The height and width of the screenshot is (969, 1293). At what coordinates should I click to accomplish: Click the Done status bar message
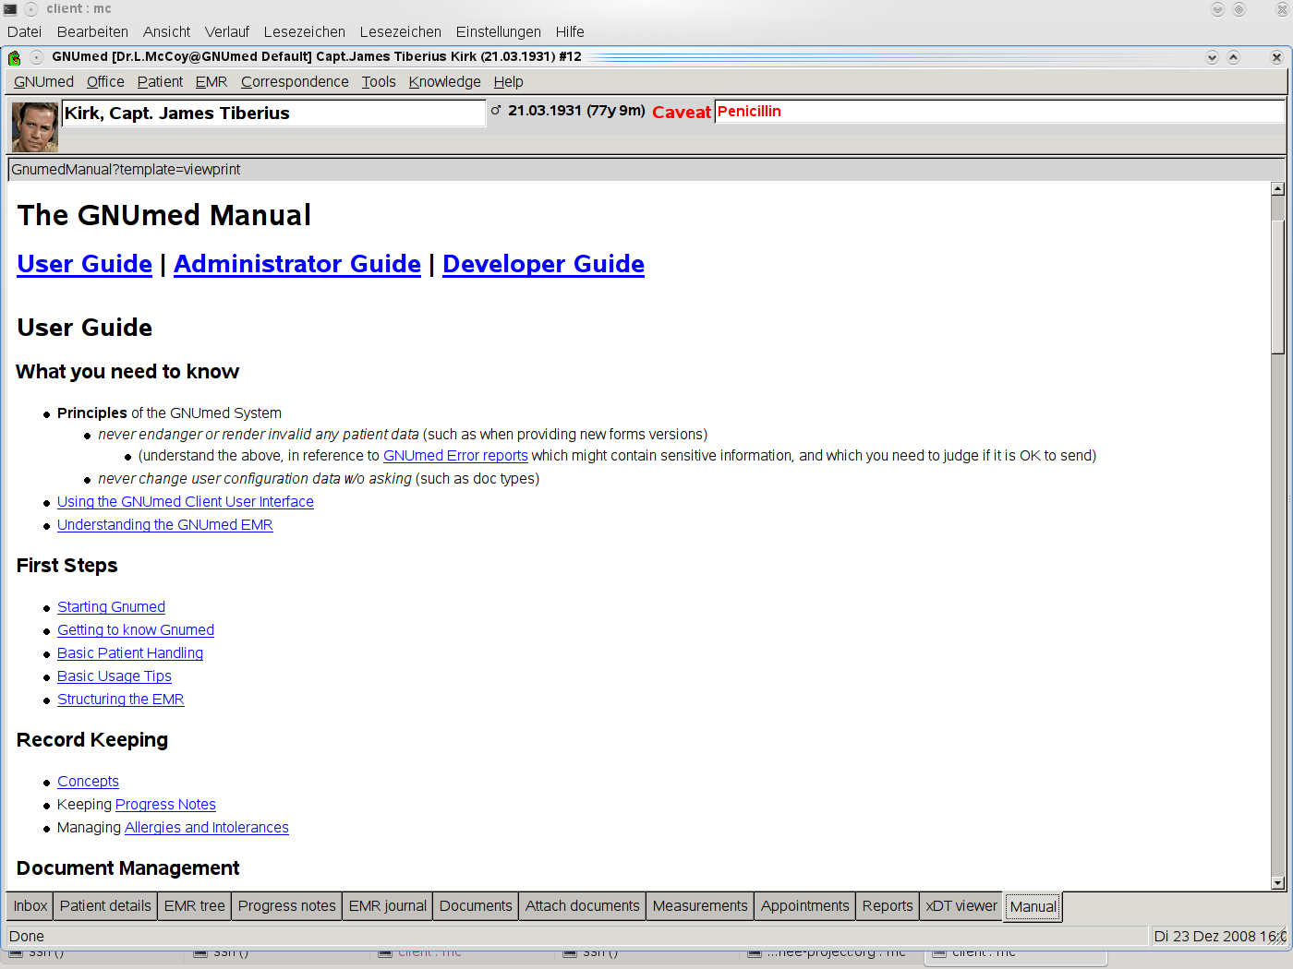coord(27,936)
